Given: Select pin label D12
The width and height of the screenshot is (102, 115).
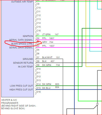Looking at the screenshot, I should tap(38, 76).
